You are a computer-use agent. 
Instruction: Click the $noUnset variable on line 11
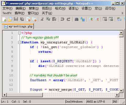tap(38, 80)
